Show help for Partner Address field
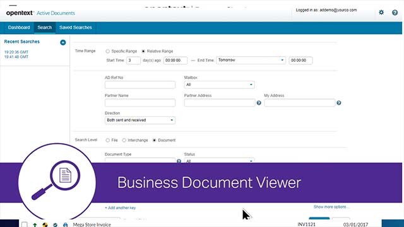 pyautogui.click(x=259, y=103)
